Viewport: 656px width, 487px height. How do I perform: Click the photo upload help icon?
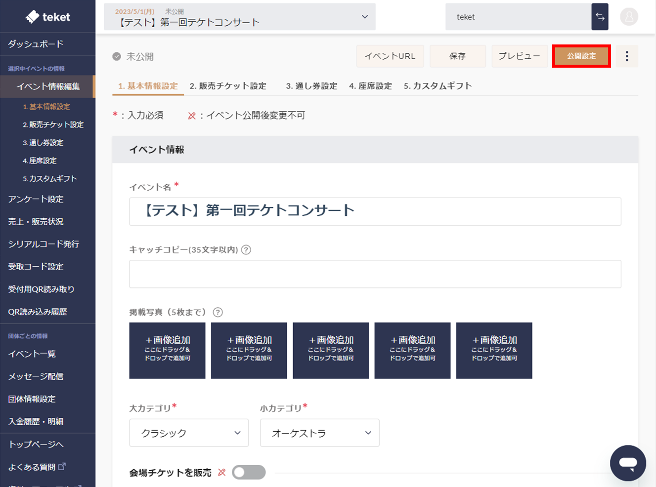point(218,312)
